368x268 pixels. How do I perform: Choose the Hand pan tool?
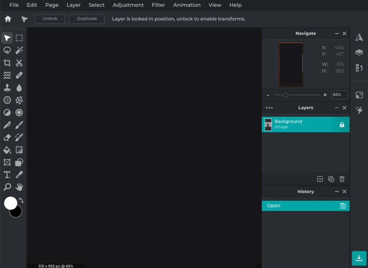(19, 187)
